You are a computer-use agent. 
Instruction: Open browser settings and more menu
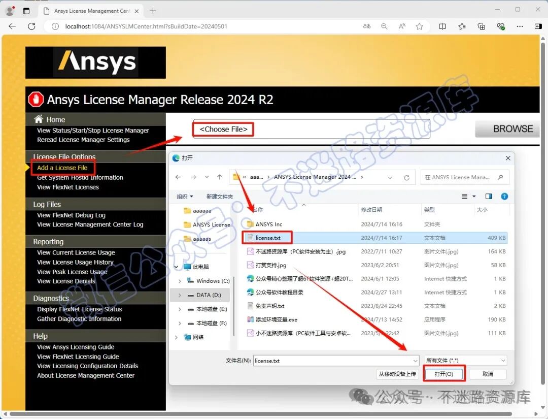(x=520, y=26)
